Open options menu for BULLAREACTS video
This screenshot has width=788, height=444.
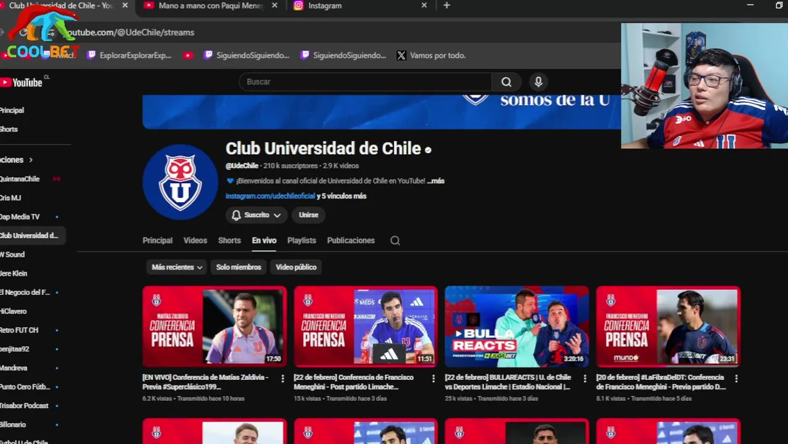(x=585, y=378)
